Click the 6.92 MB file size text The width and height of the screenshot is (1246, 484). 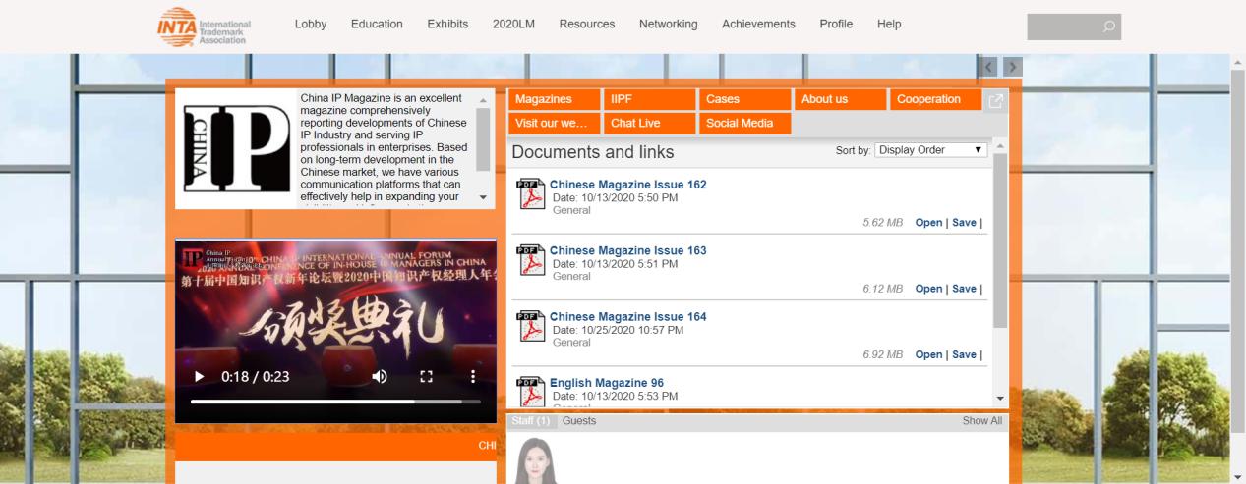point(882,354)
